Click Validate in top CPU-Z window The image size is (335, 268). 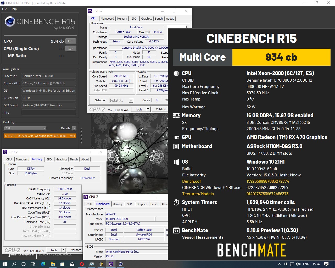[x=161, y=109]
